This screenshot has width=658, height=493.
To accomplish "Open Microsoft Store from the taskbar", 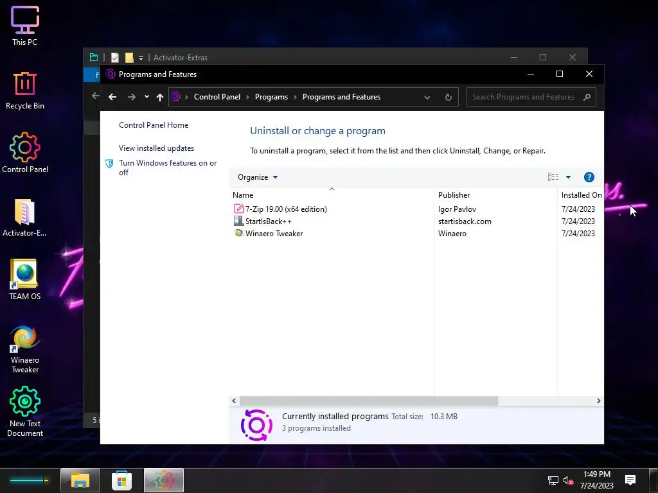I will point(121,480).
